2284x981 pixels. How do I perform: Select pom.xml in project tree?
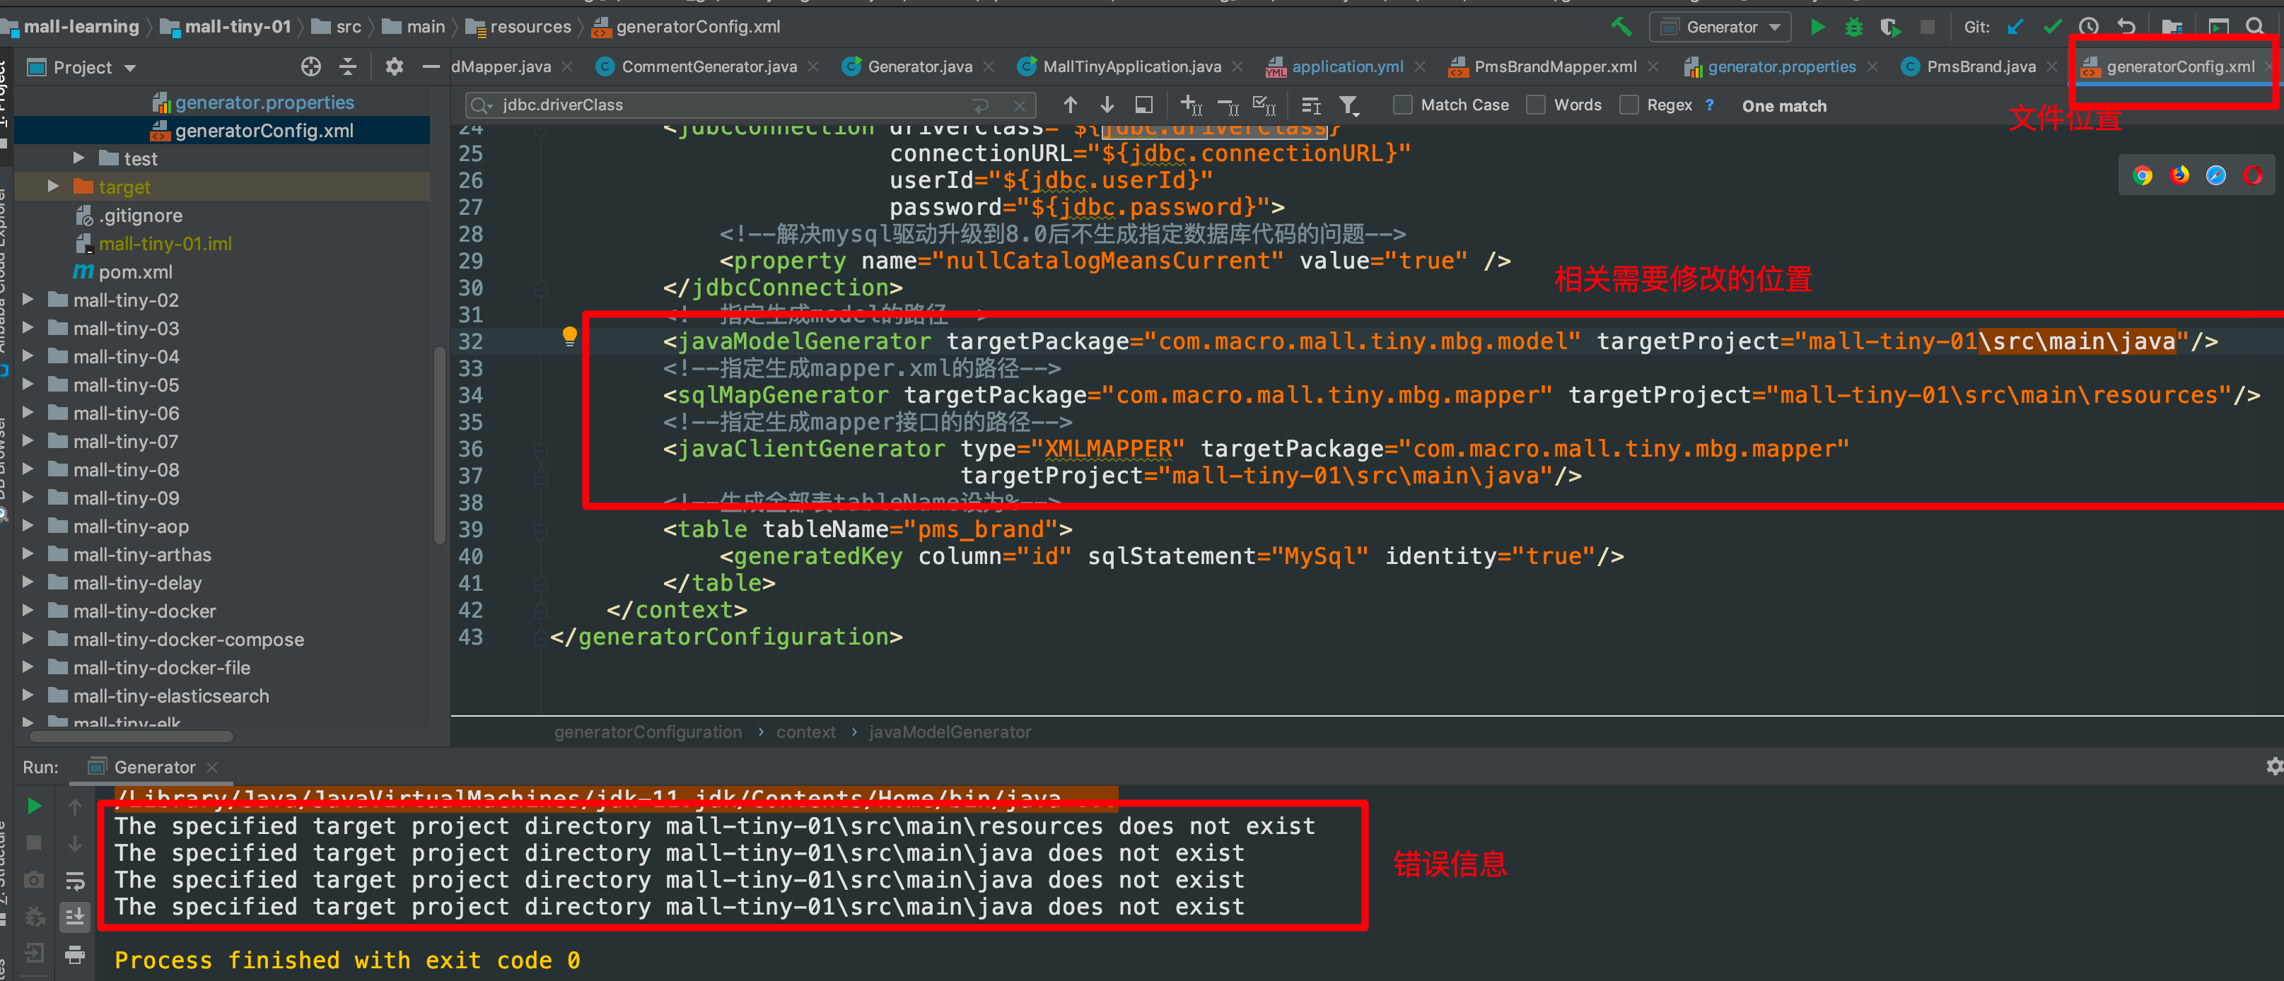pos(135,271)
